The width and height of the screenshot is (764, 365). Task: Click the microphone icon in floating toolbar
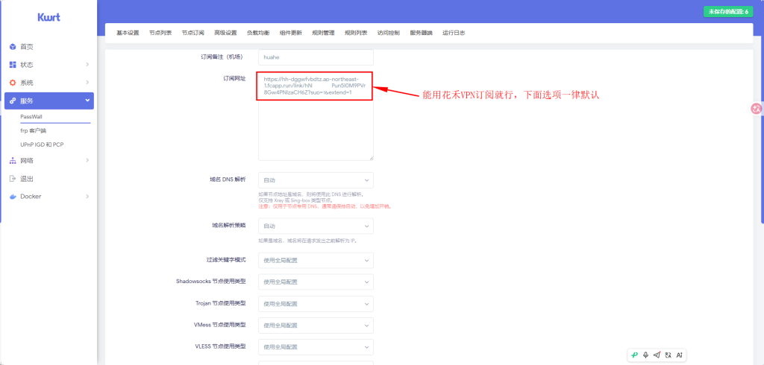tap(645, 355)
